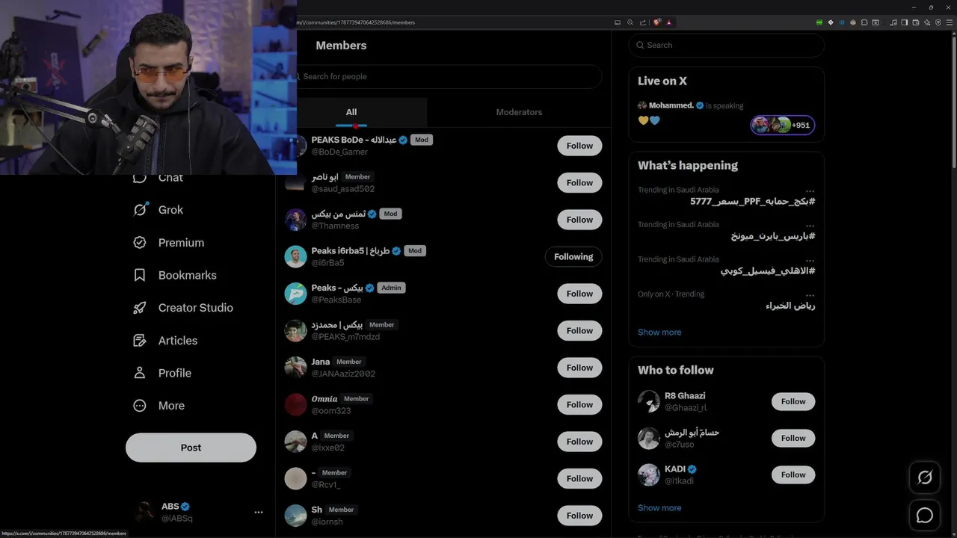The width and height of the screenshot is (957, 538).
Task: Open Riyadh trending topic رياض الخبراء
Action: point(790,306)
